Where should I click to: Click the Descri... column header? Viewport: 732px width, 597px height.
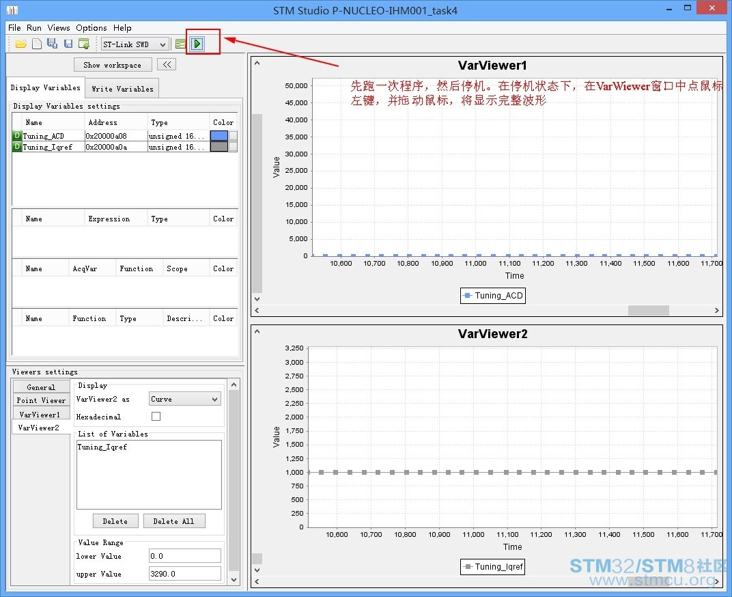tap(186, 318)
